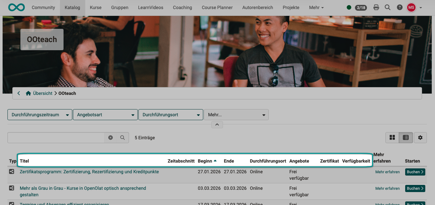
Task: Open the print view icon
Action: tap(376, 7)
